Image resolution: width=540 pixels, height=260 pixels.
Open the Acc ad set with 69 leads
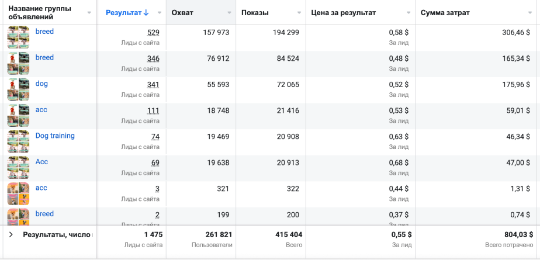tap(41, 162)
